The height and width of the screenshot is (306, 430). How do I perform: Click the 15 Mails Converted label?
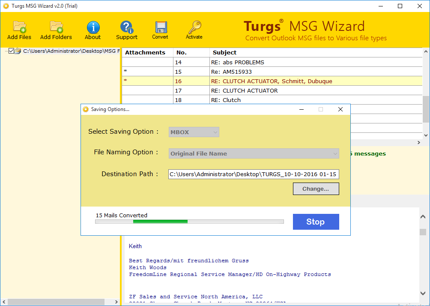[x=122, y=215]
